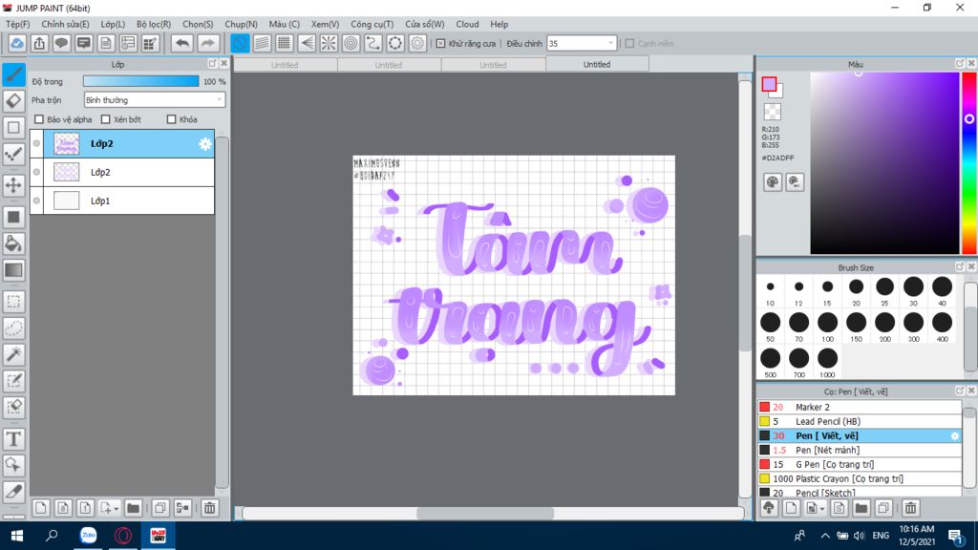Activate the Text tool
Viewport: 978px width, 550px height.
pos(13,439)
